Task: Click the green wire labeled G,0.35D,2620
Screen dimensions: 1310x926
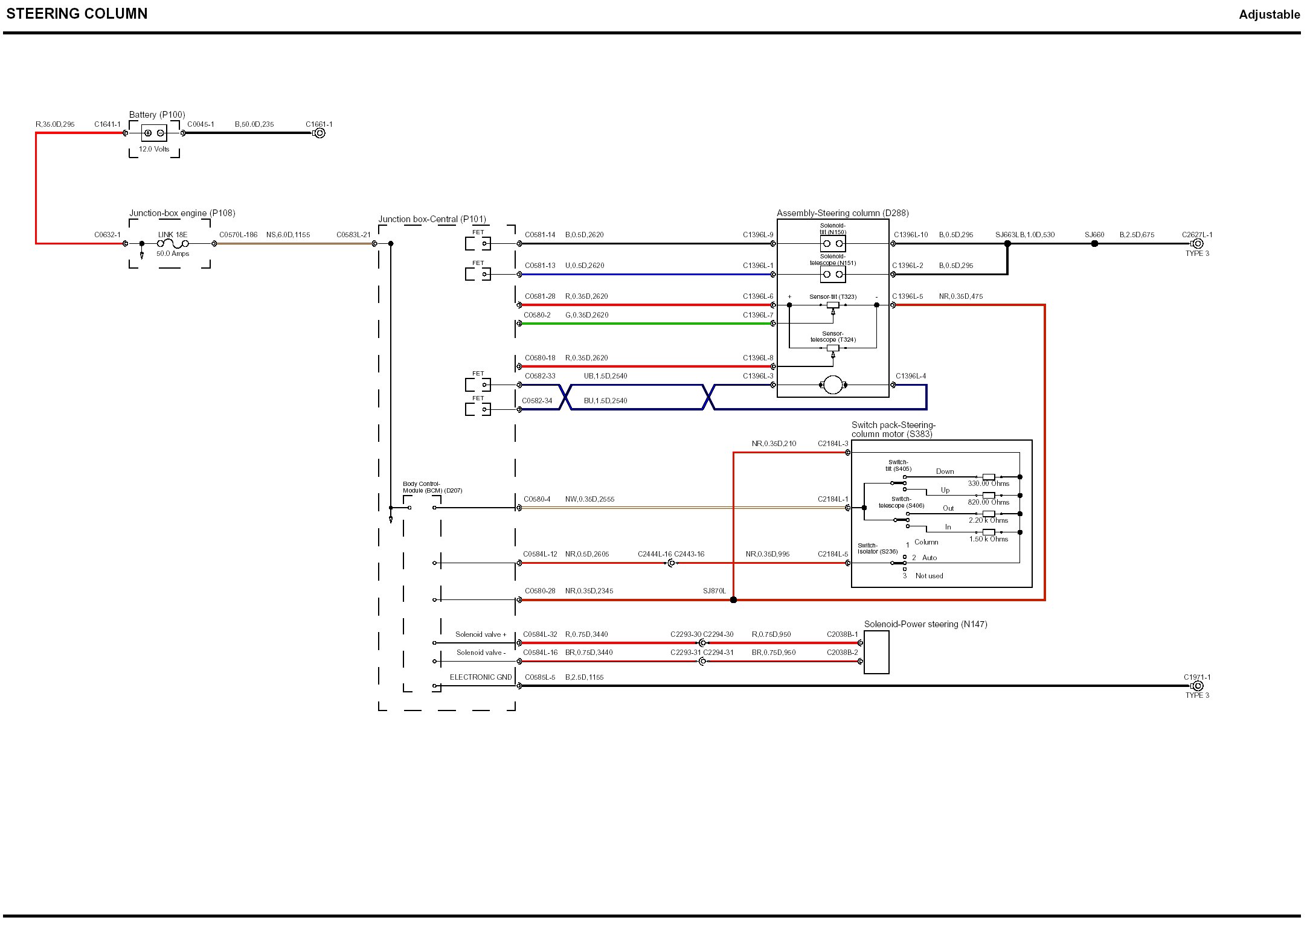Action: [x=646, y=324]
